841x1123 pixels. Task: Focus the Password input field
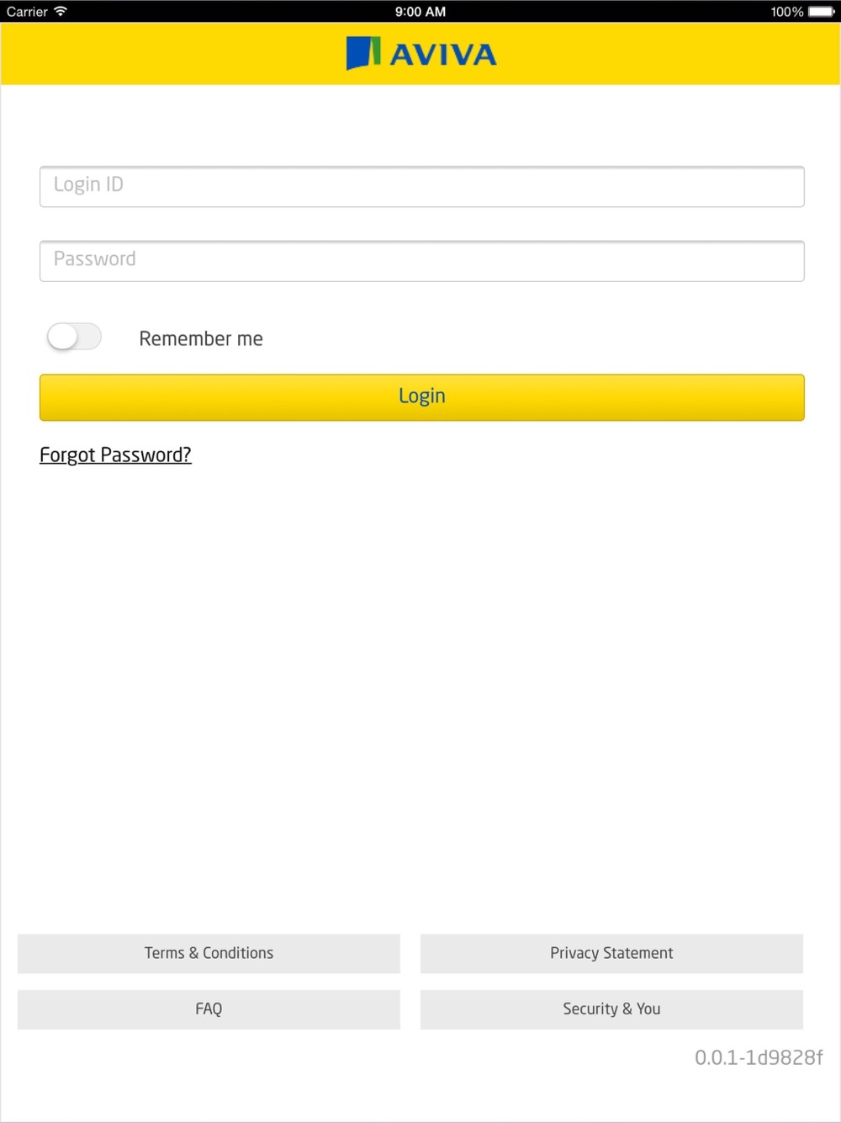tap(422, 261)
